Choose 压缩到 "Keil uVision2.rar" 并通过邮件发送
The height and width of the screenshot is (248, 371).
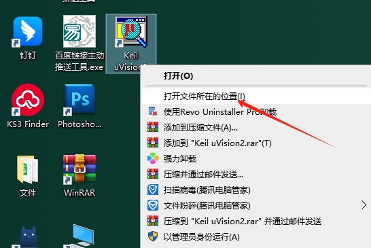pos(255,221)
